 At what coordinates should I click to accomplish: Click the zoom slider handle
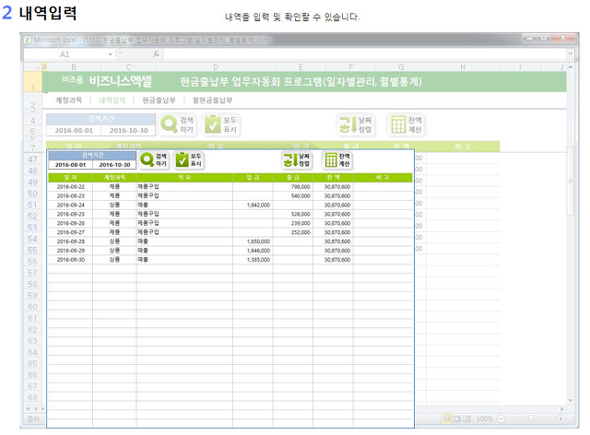pyautogui.click(x=531, y=418)
